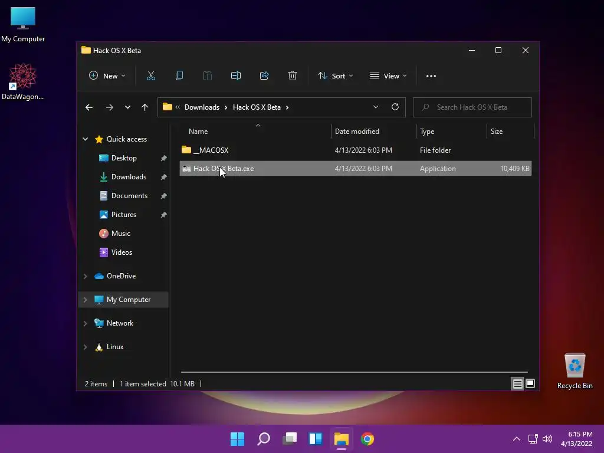Sort by Date modified column header
Image resolution: width=604 pixels, height=453 pixels.
[x=373, y=132]
